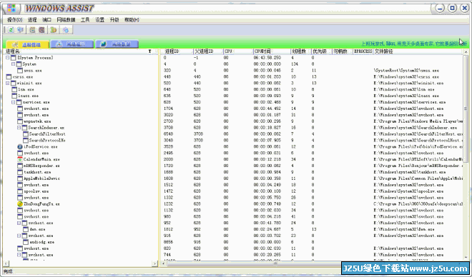Open the 进程 menu
The image size is (472, 277).
tap(32, 20)
